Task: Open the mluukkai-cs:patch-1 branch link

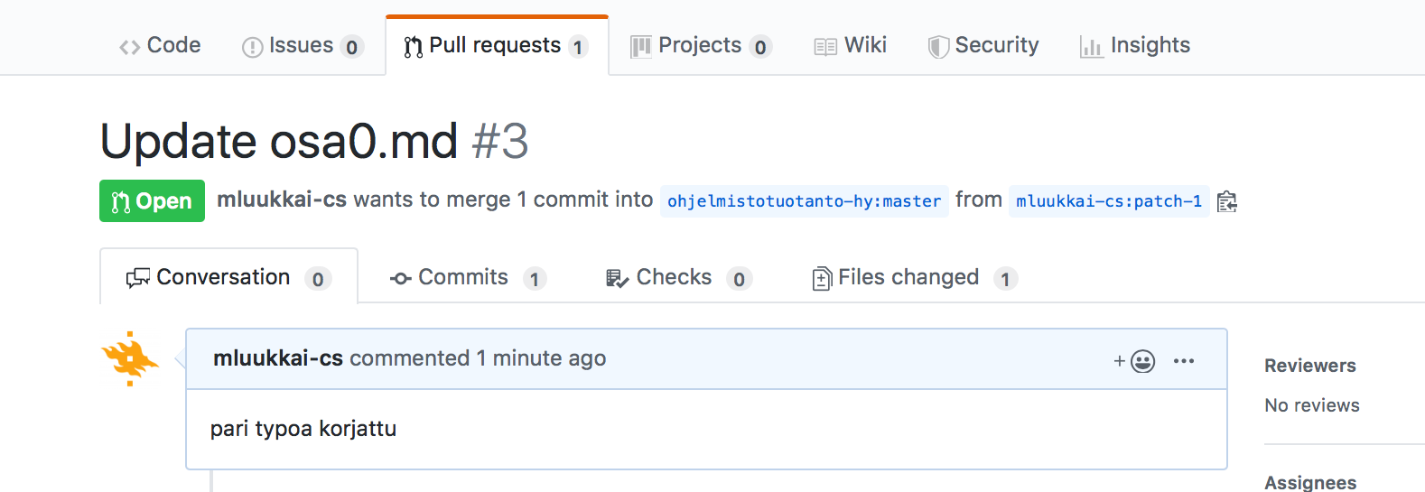Action: tap(1108, 200)
